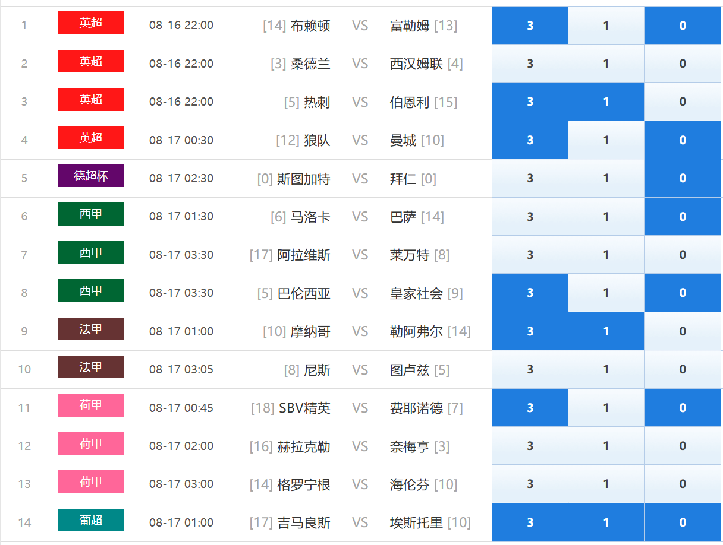Choose result 3 for 尼斯 vs 图卢兹
This screenshot has height=545, width=723.
530,370
